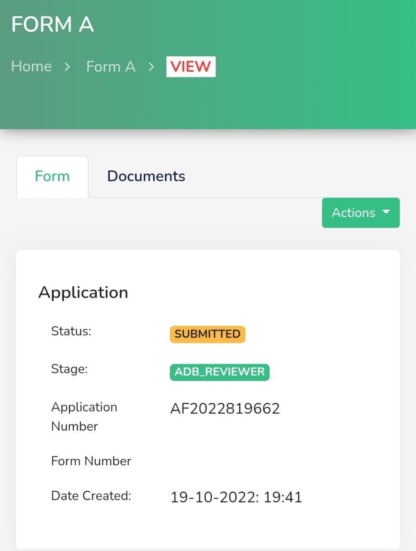Click the FORM A page title
The height and width of the screenshot is (551, 416).
pyautogui.click(x=52, y=25)
